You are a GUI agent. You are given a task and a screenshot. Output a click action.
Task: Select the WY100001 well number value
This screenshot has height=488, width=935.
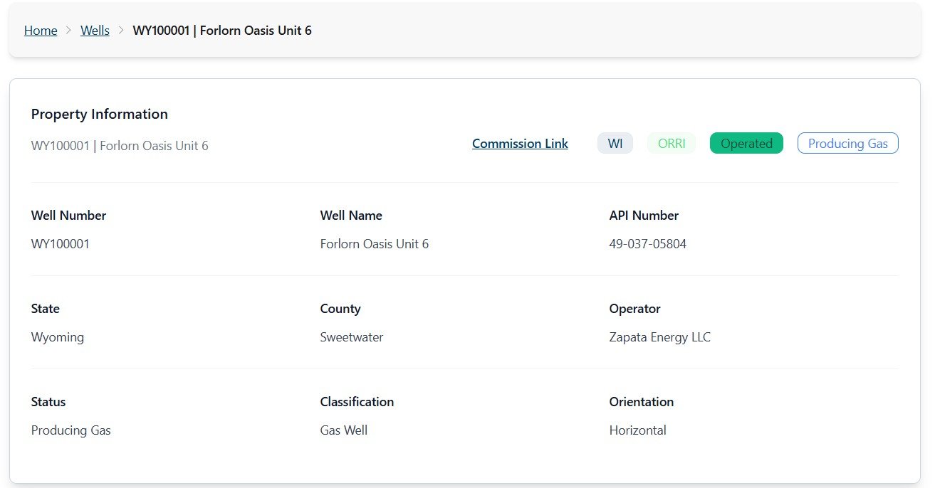61,244
